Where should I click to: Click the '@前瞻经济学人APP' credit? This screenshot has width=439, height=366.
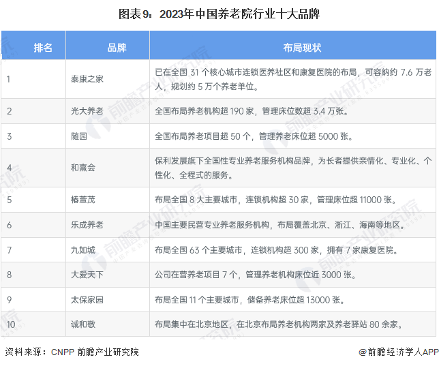[399, 352]
